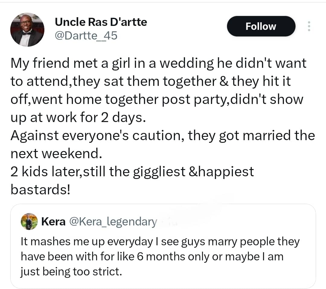Click the bow-tie profile photo of the poster
The image size is (326, 289).
27,29
